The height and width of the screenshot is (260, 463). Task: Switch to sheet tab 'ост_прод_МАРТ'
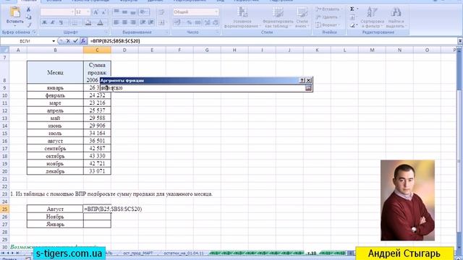coord(138,253)
